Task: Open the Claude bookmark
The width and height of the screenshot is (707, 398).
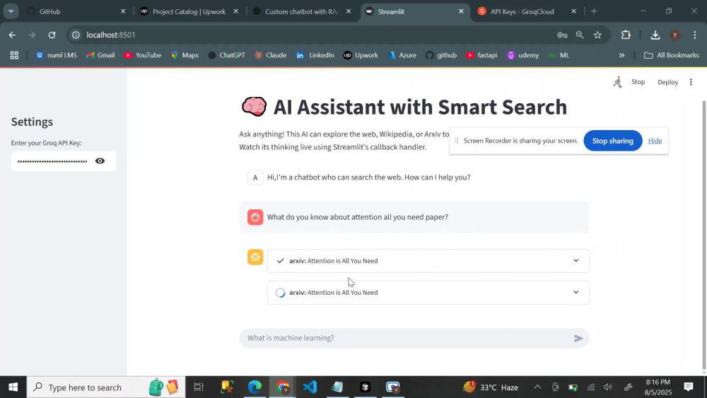Action: coord(271,55)
